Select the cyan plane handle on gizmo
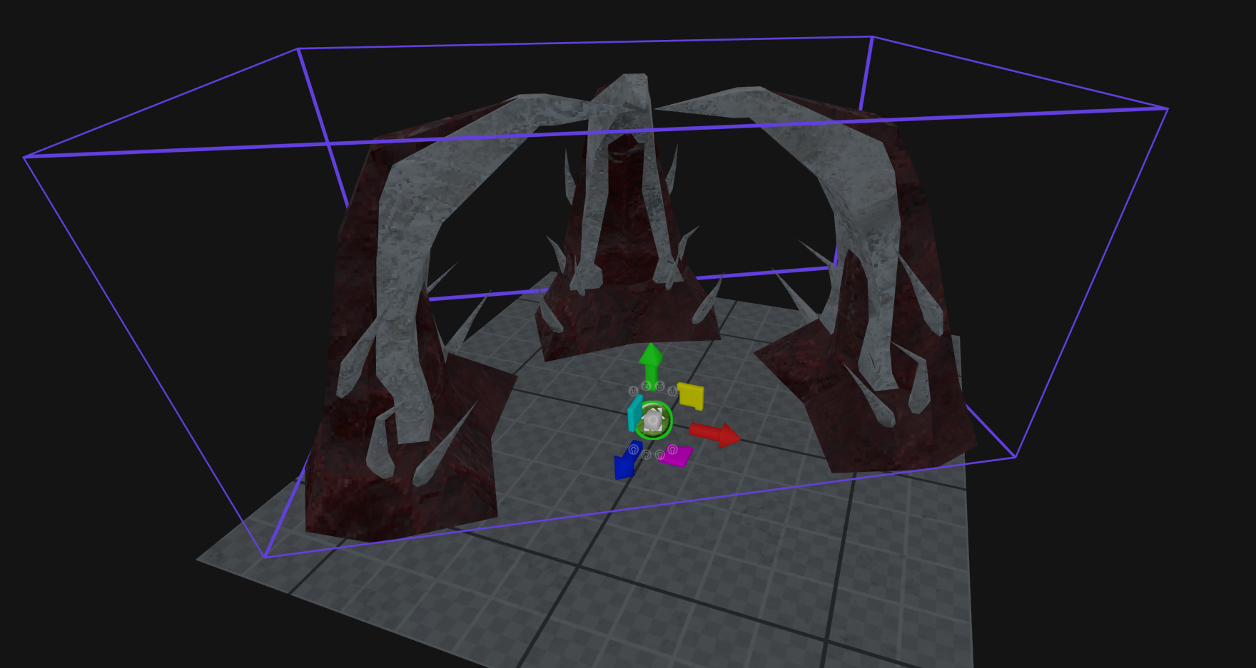This screenshot has width=1256, height=668. point(634,413)
